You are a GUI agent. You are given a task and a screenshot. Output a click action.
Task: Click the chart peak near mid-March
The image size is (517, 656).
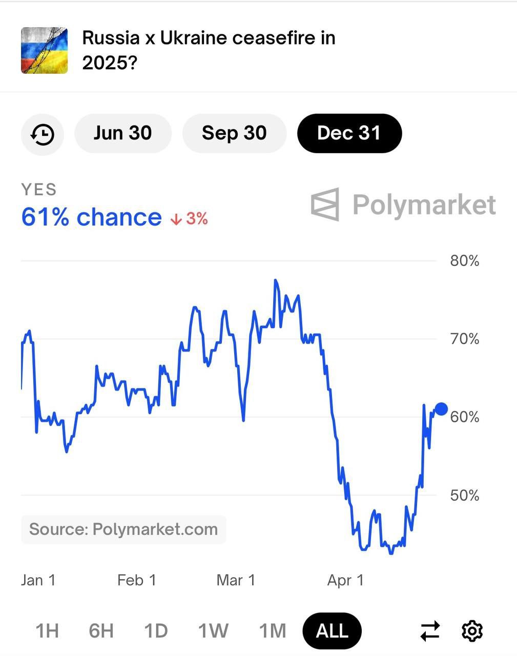276,280
